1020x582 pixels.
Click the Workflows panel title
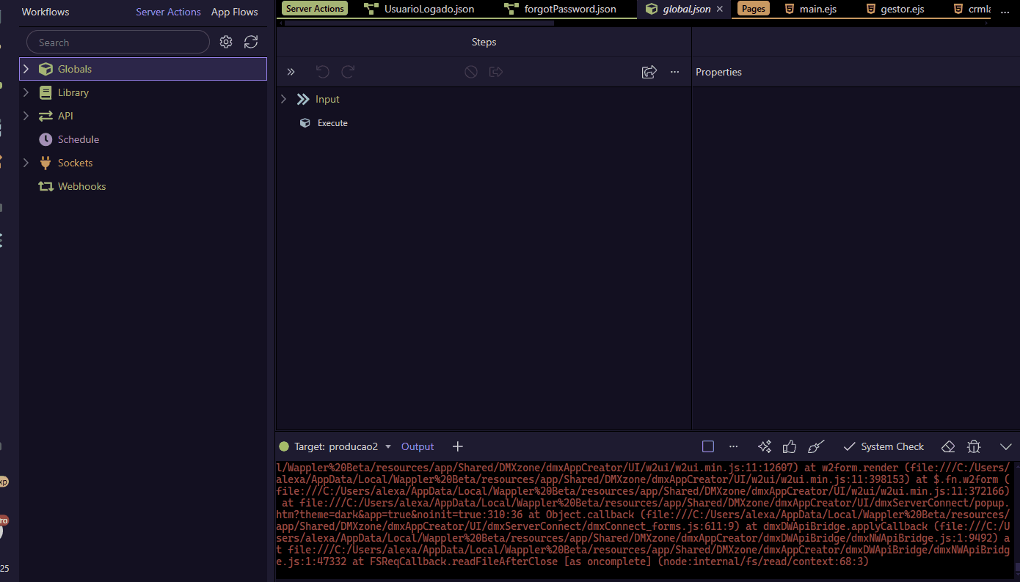pyautogui.click(x=45, y=12)
